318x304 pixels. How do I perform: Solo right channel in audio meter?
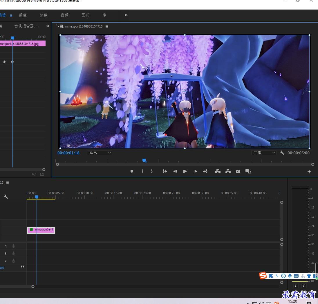[x=304, y=285]
